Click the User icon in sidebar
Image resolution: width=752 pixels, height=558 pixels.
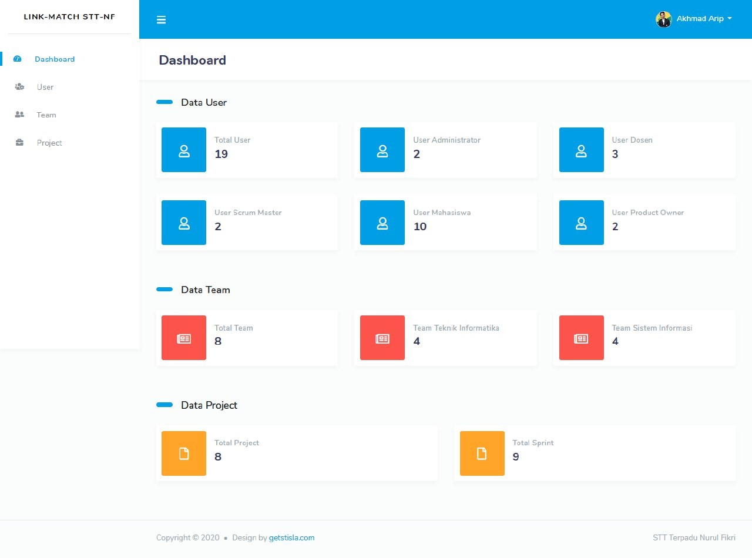[19, 87]
